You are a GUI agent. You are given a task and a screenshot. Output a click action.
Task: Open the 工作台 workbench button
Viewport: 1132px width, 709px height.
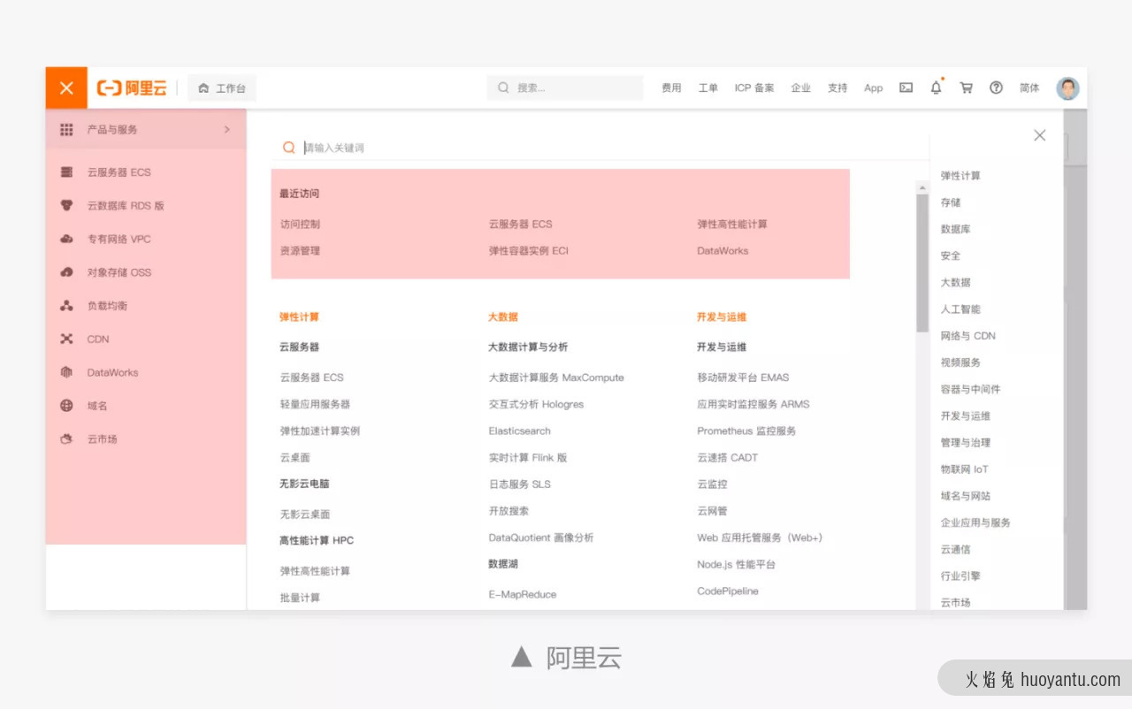[x=222, y=88]
